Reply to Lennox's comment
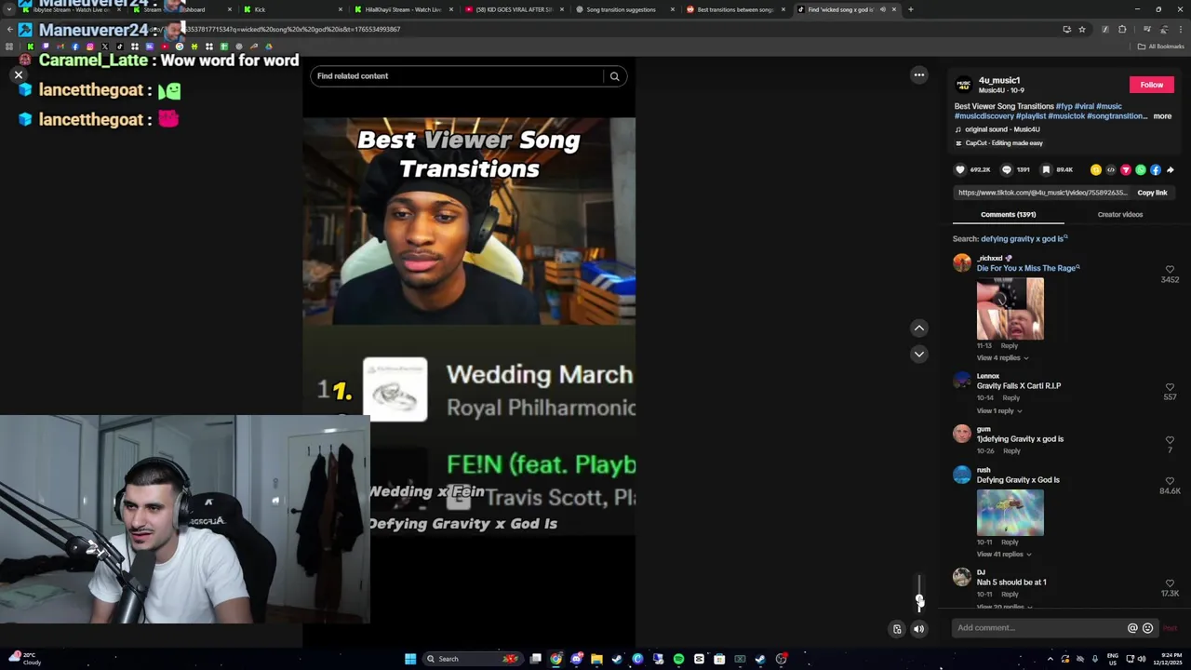1191x670 pixels. [1011, 398]
